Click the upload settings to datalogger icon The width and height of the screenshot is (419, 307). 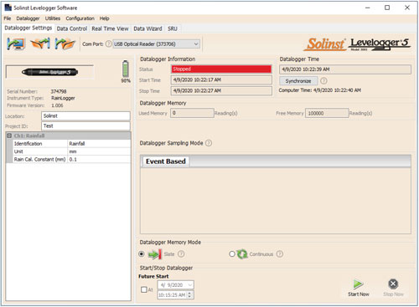click(x=41, y=43)
